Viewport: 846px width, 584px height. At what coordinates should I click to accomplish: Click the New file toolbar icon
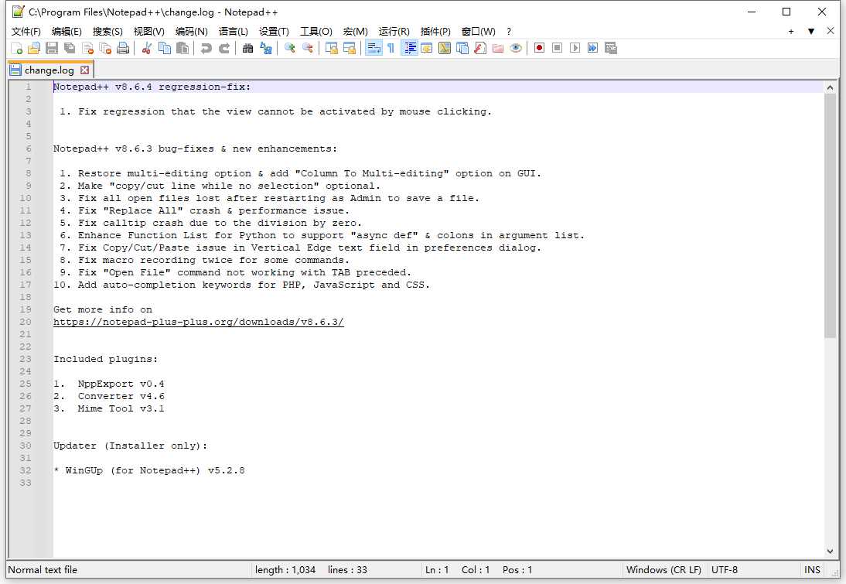pyautogui.click(x=16, y=48)
